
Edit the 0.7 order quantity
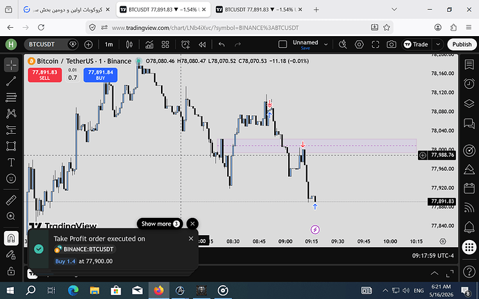coord(73,78)
